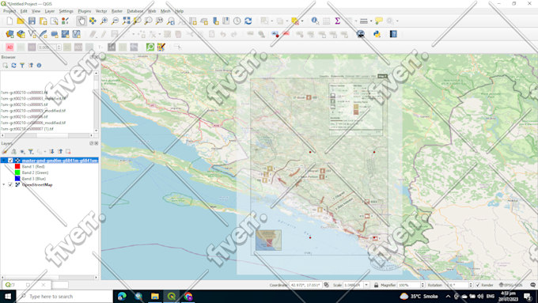
Task: Open the Browser panel info properties icon
Action: click(39, 65)
